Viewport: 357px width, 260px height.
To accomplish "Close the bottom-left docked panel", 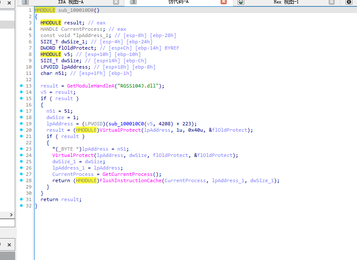I will pos(9,244).
